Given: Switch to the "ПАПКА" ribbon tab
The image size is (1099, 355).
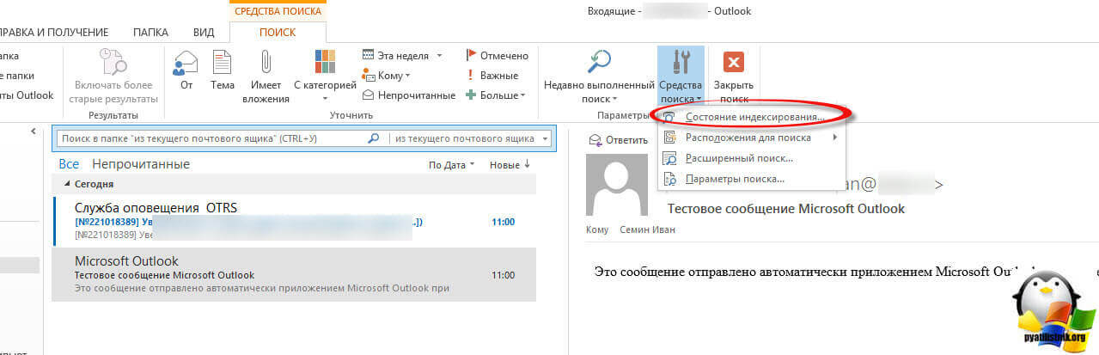Looking at the screenshot, I should pyautogui.click(x=150, y=32).
